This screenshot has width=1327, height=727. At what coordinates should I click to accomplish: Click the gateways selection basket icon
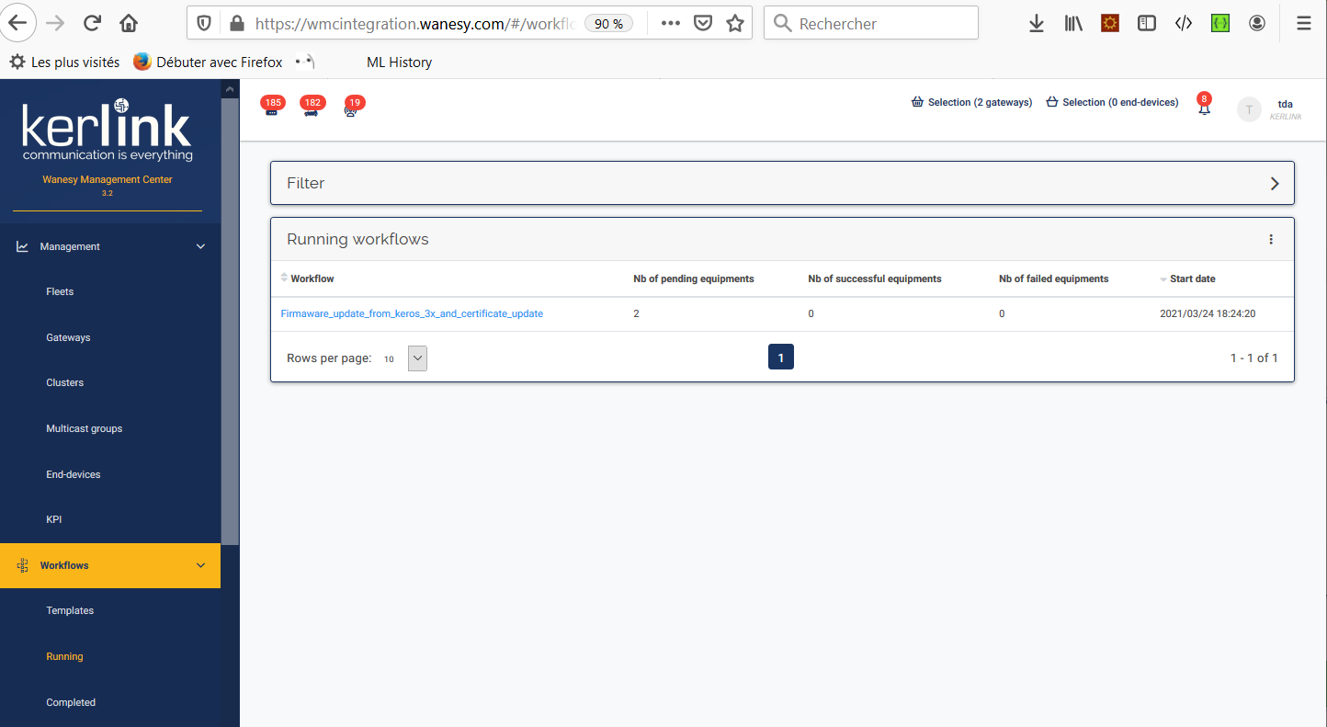pos(916,101)
